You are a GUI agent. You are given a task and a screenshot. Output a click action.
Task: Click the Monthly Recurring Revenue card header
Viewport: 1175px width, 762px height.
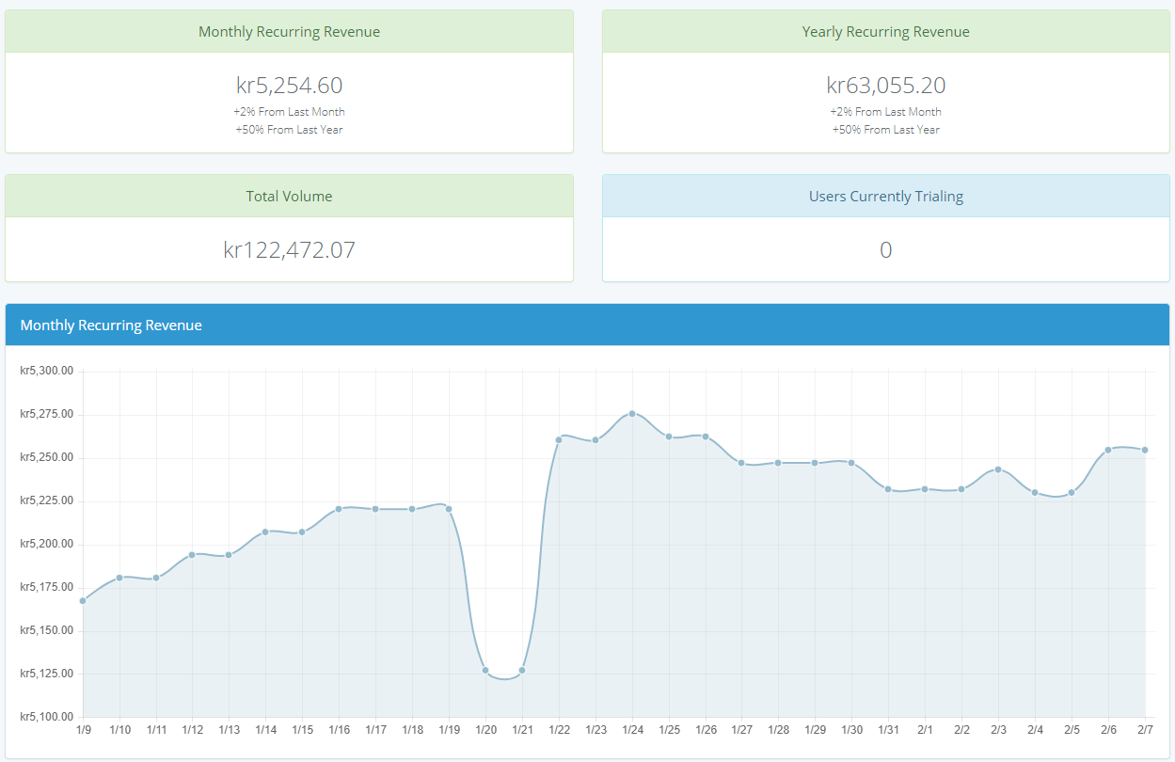[289, 32]
